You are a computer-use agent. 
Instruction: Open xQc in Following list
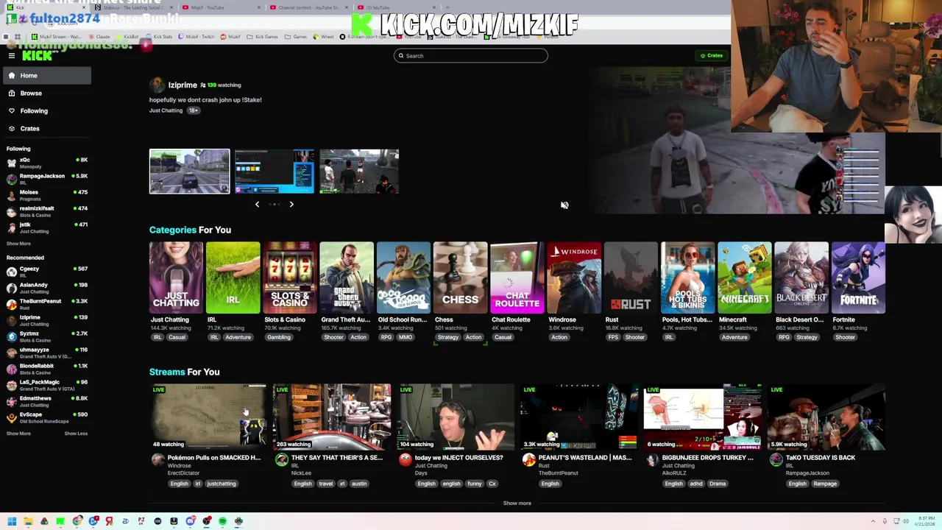(x=47, y=163)
